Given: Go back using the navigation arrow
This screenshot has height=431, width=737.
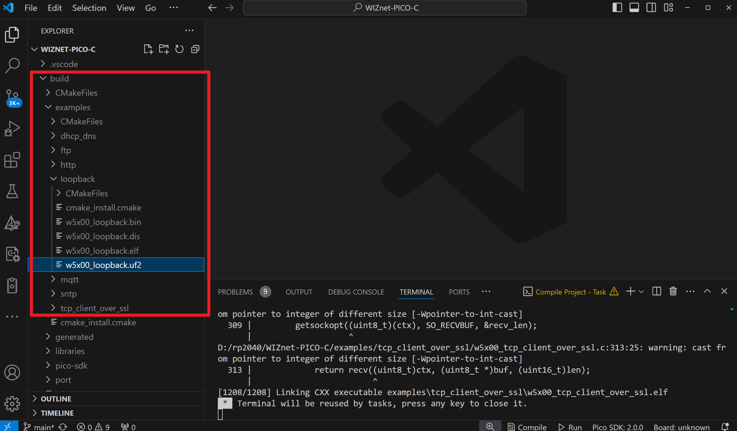Looking at the screenshot, I should click(x=212, y=8).
